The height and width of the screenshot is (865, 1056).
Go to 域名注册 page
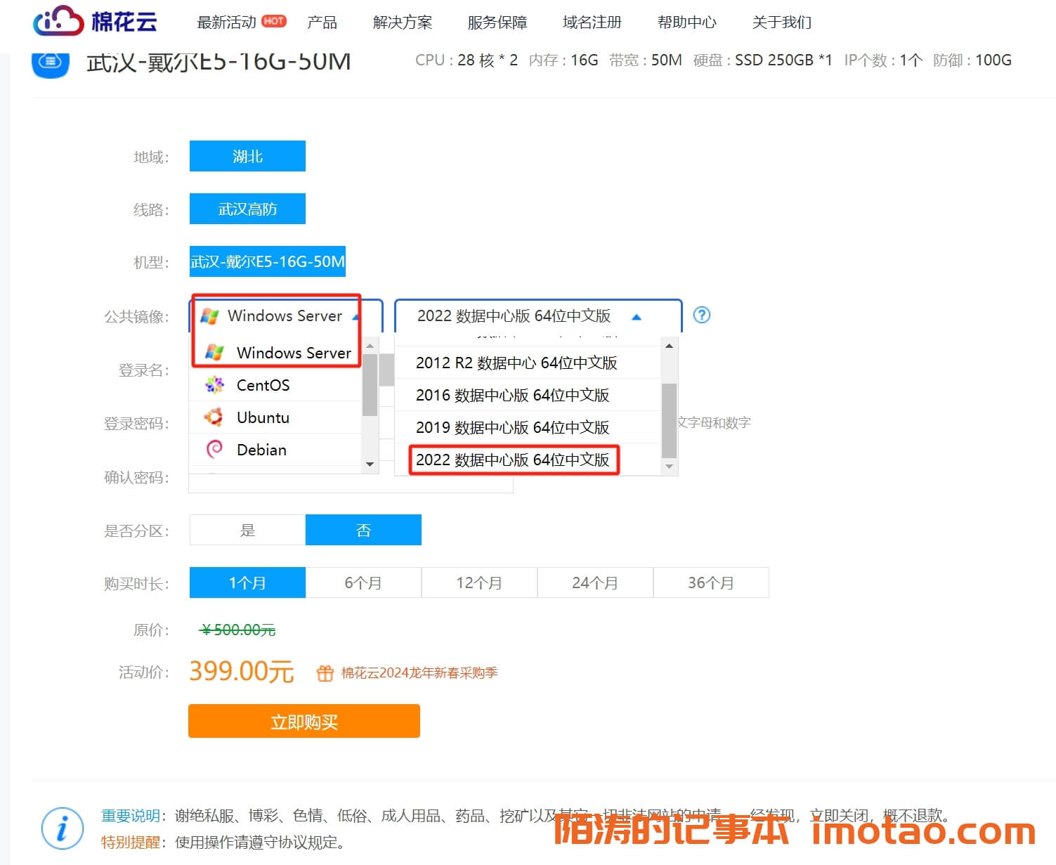tap(592, 22)
